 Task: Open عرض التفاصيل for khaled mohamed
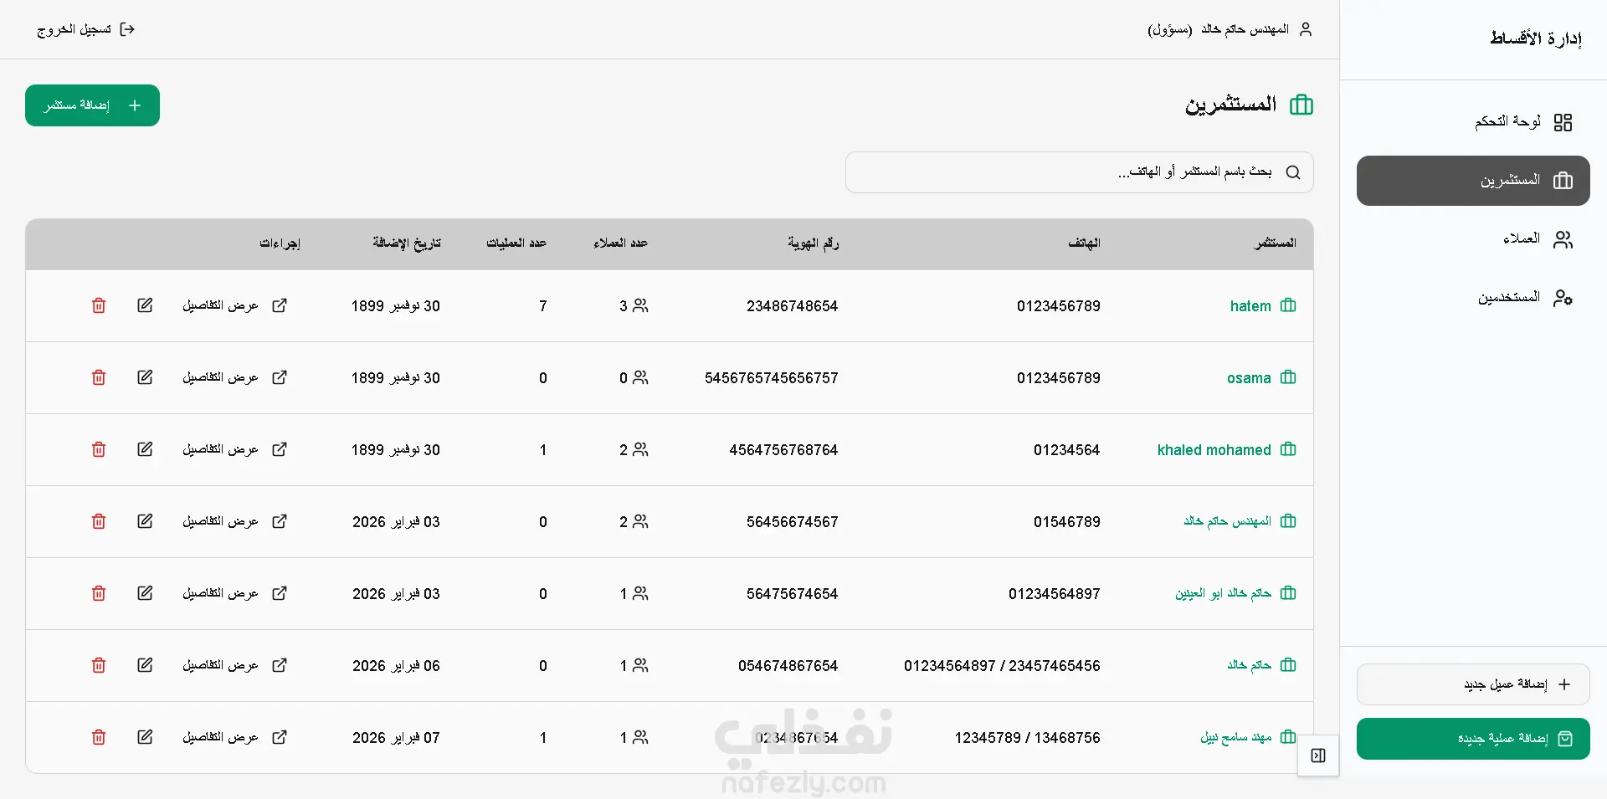click(x=235, y=449)
